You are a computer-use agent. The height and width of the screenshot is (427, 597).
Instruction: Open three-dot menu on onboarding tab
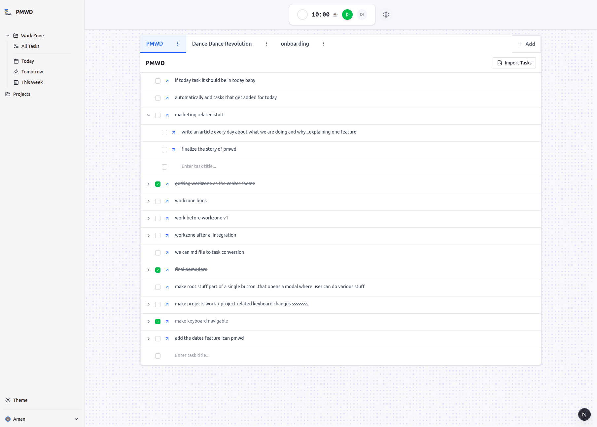[x=324, y=44]
